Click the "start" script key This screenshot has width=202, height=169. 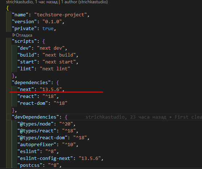(x=27, y=62)
